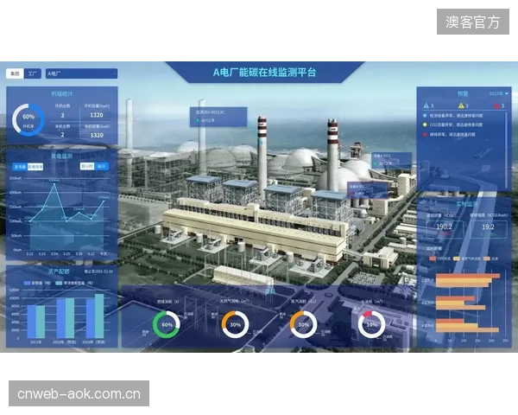Click the red CO2浓度 legend swatch

pos(433,259)
